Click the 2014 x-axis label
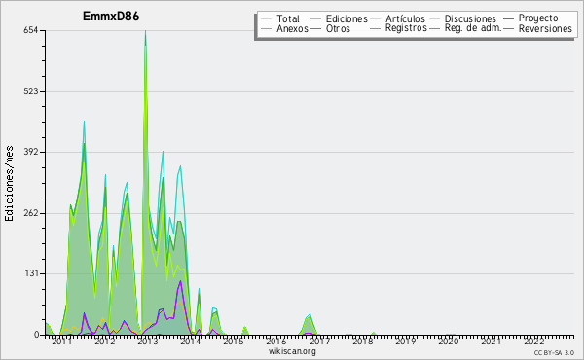584x360 pixels. coord(191,342)
